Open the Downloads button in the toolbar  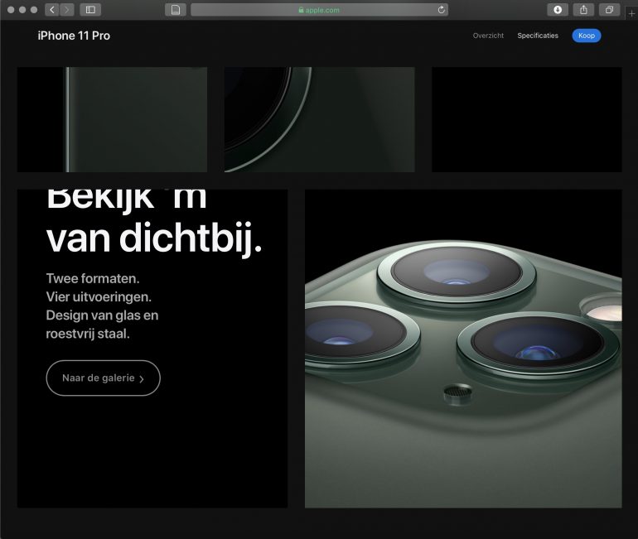558,10
